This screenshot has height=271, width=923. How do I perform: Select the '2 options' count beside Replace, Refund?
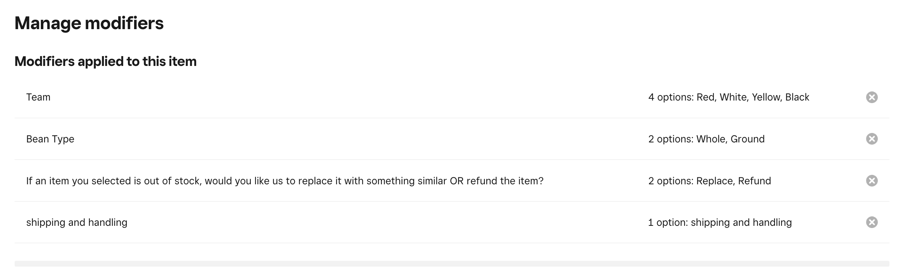[671, 181]
